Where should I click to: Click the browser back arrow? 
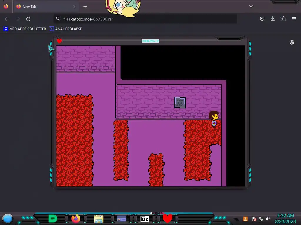pos(7,19)
